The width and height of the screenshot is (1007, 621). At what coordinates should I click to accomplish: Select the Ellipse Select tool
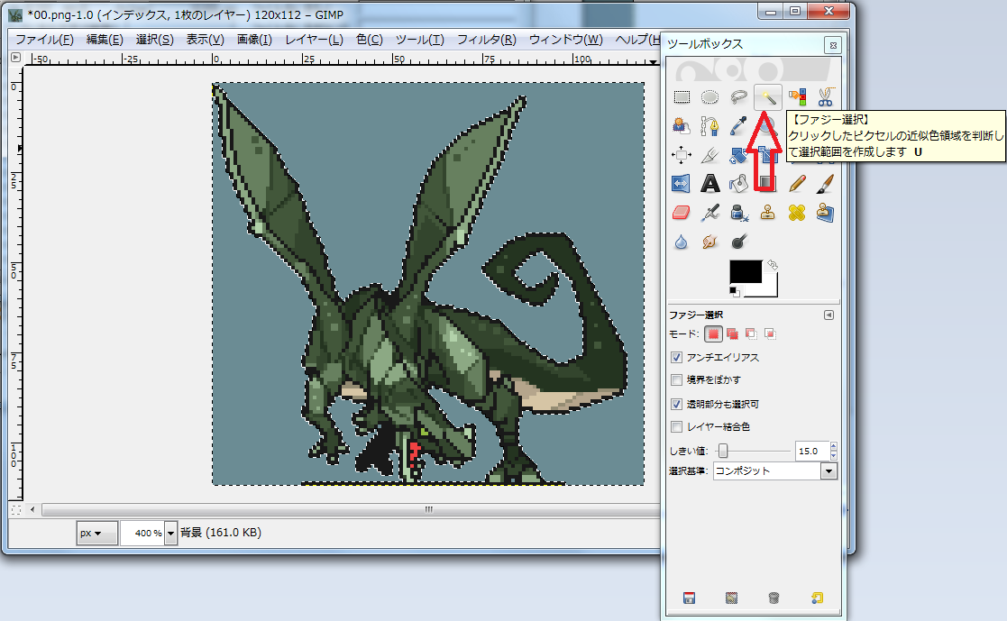tap(710, 96)
